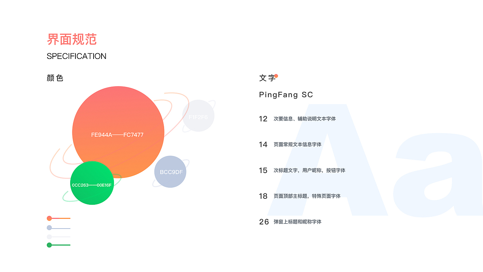Select the 18 页面顶部主标题 font size row
The image size is (483, 272).
(x=300, y=196)
